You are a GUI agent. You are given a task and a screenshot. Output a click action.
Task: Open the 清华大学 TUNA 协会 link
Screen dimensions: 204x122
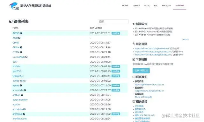click(x=145, y=115)
